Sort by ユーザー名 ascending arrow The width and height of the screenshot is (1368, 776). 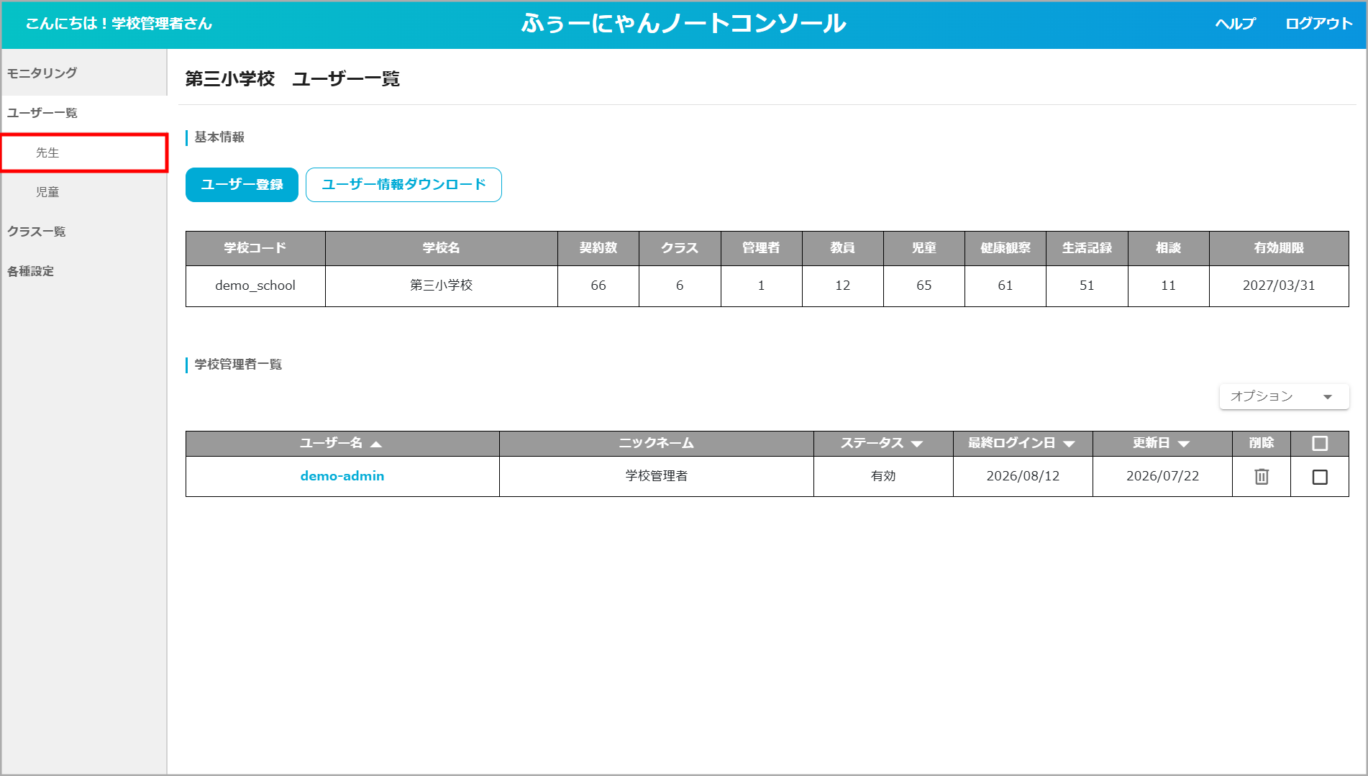pyautogui.click(x=375, y=444)
